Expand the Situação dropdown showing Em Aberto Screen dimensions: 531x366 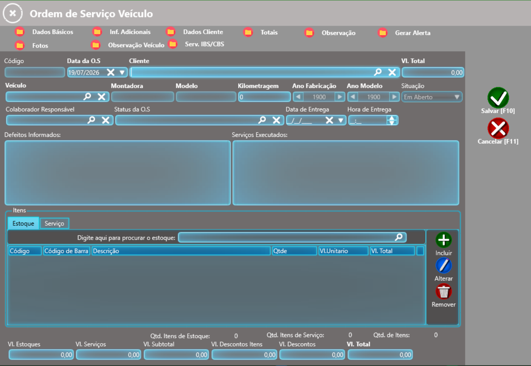click(x=457, y=97)
